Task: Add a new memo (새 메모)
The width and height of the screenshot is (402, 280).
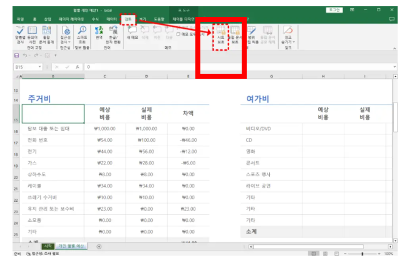Action: click(132, 32)
